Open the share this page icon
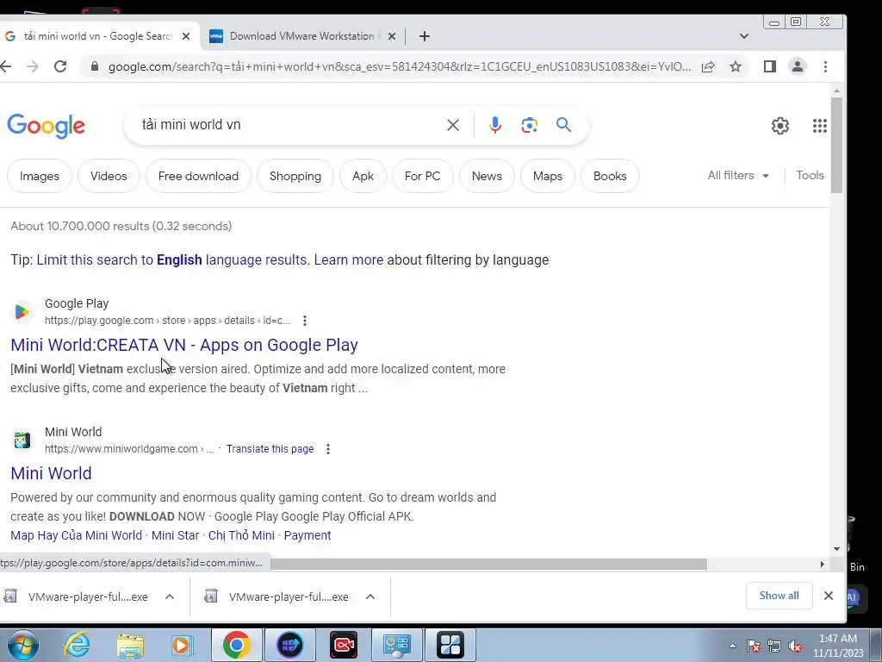 point(708,66)
